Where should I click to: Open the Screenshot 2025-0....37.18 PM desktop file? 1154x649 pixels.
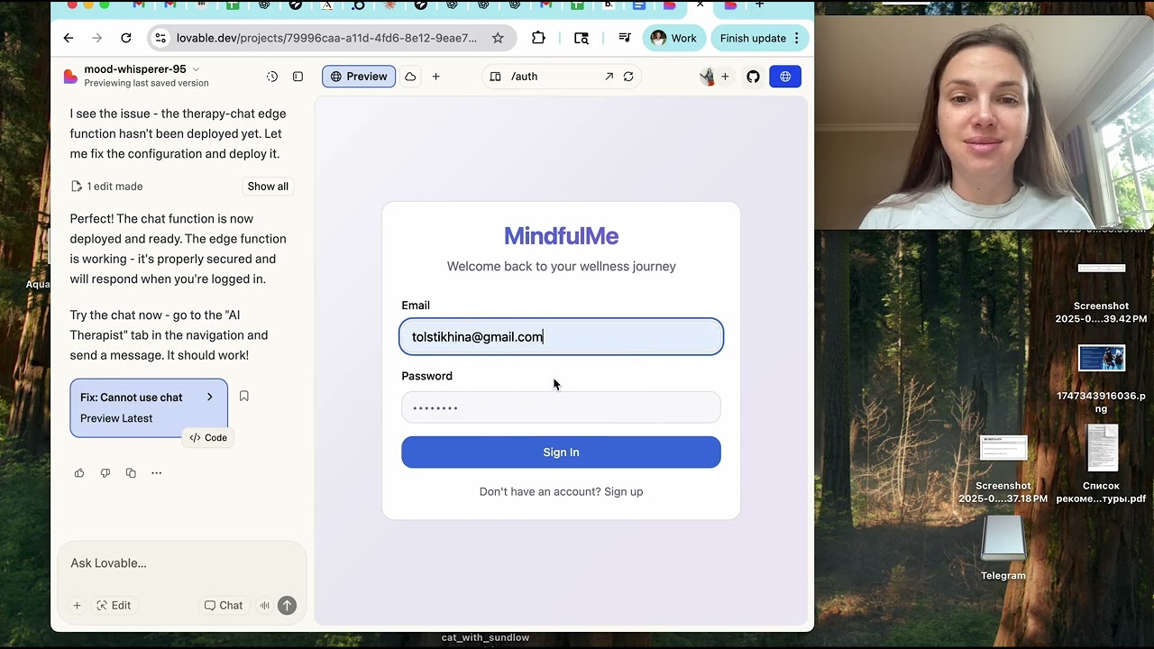pos(1003,448)
